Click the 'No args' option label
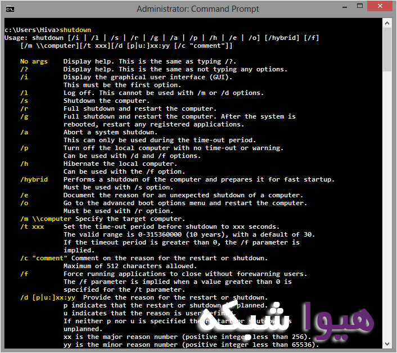The height and width of the screenshot is (353, 397). pyautogui.click(x=34, y=61)
